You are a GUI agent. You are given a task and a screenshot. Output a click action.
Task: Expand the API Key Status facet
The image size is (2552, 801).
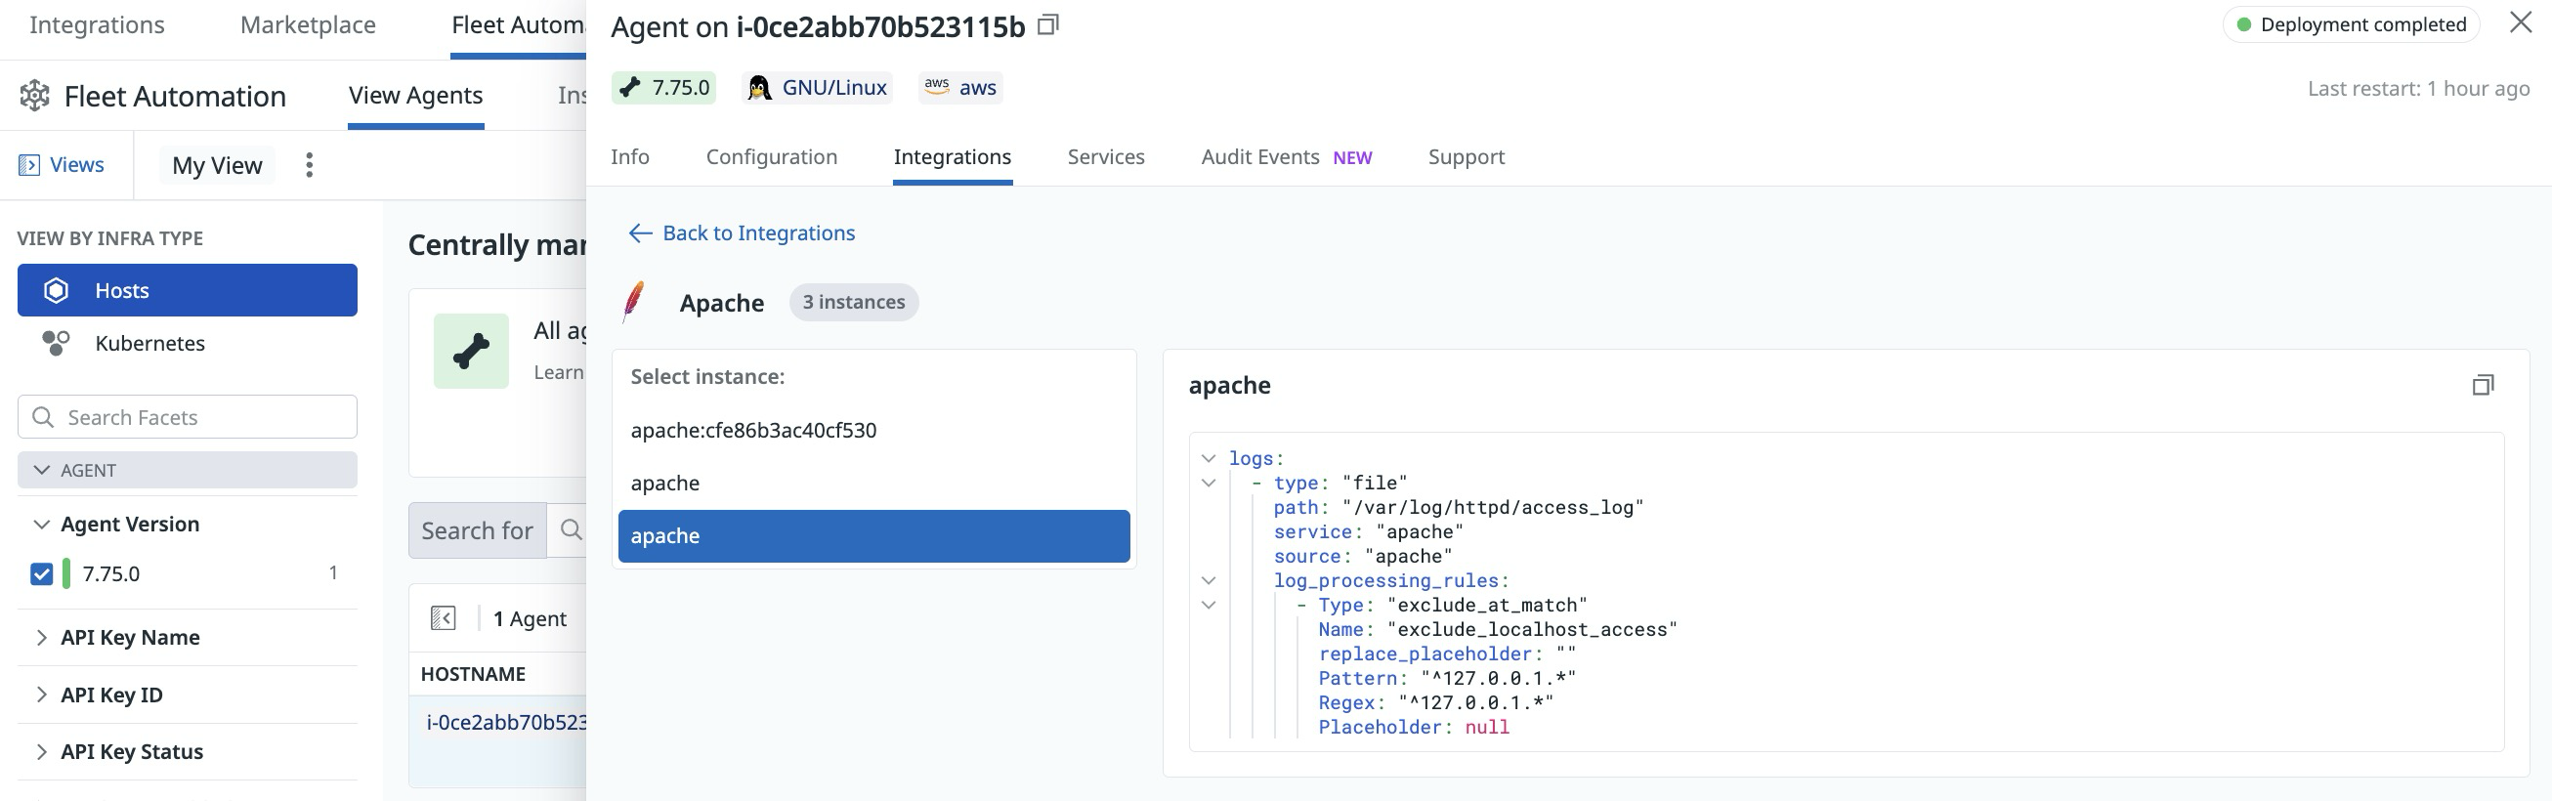(x=42, y=751)
